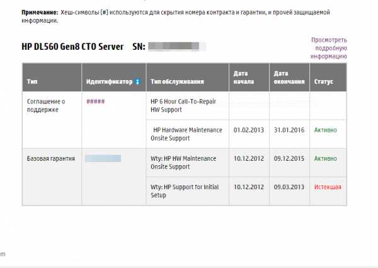Click the Примечание note label
The width and height of the screenshot is (378, 268).
point(40,13)
